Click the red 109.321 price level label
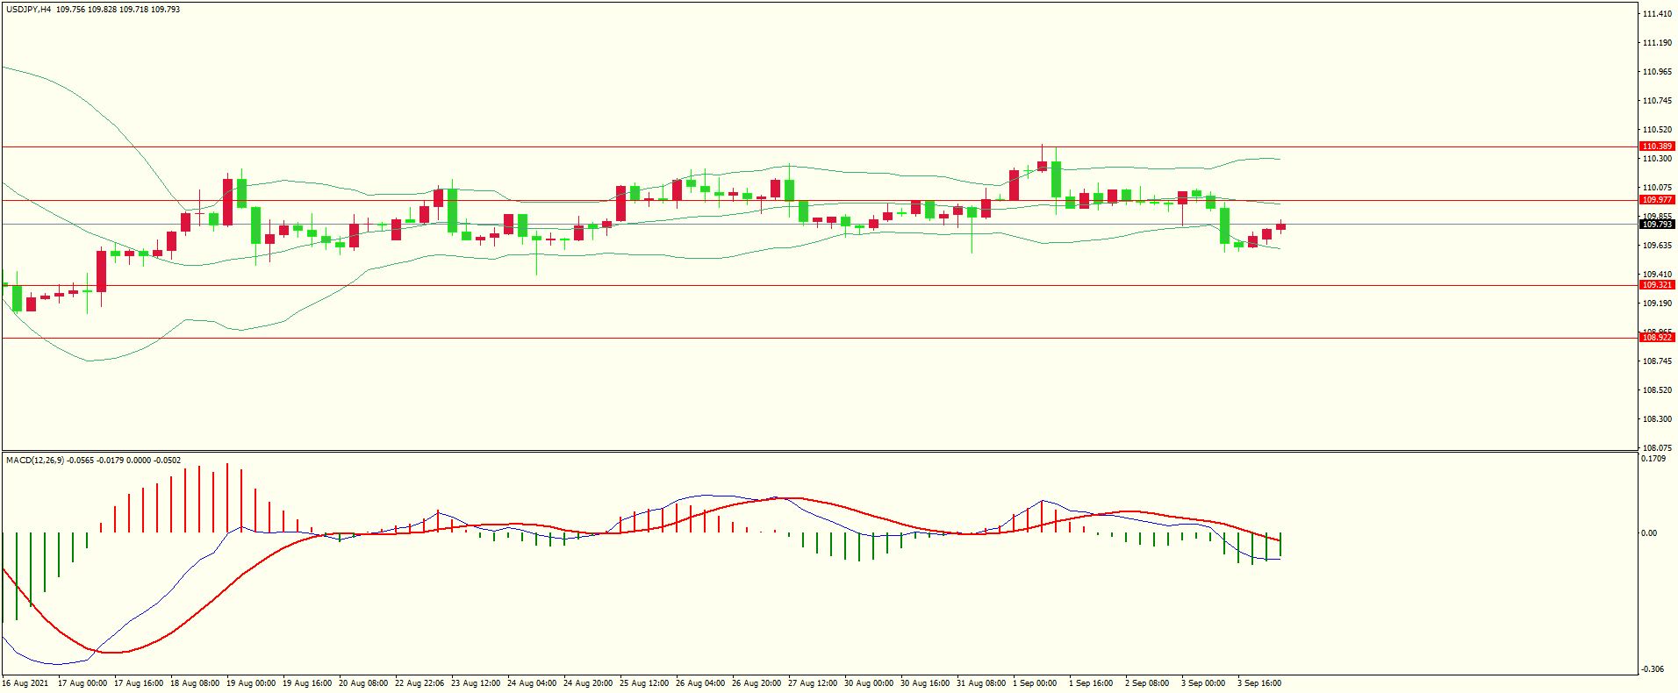The height and width of the screenshot is (693, 1678). tap(1657, 285)
